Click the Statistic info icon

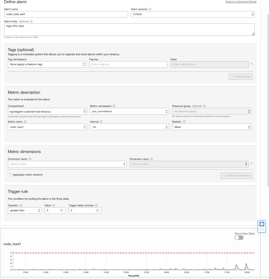coord(184,122)
